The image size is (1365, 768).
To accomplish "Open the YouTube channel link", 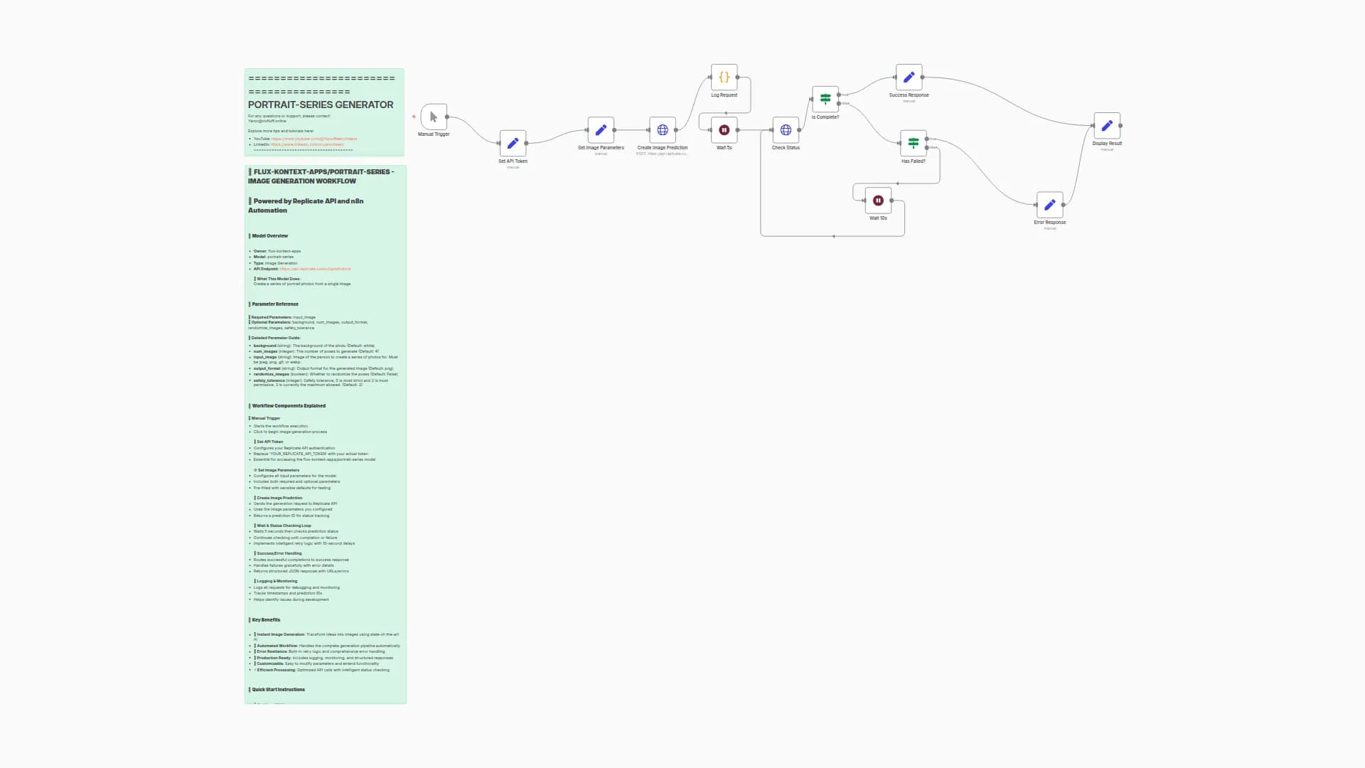I will pos(314,139).
